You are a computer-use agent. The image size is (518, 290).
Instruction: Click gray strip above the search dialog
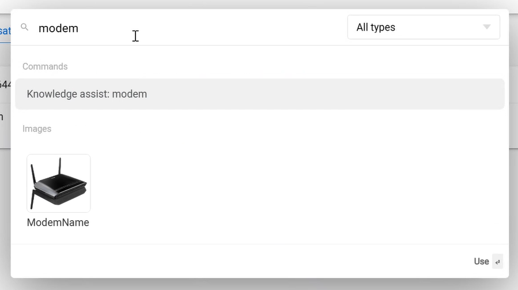[259, 4]
